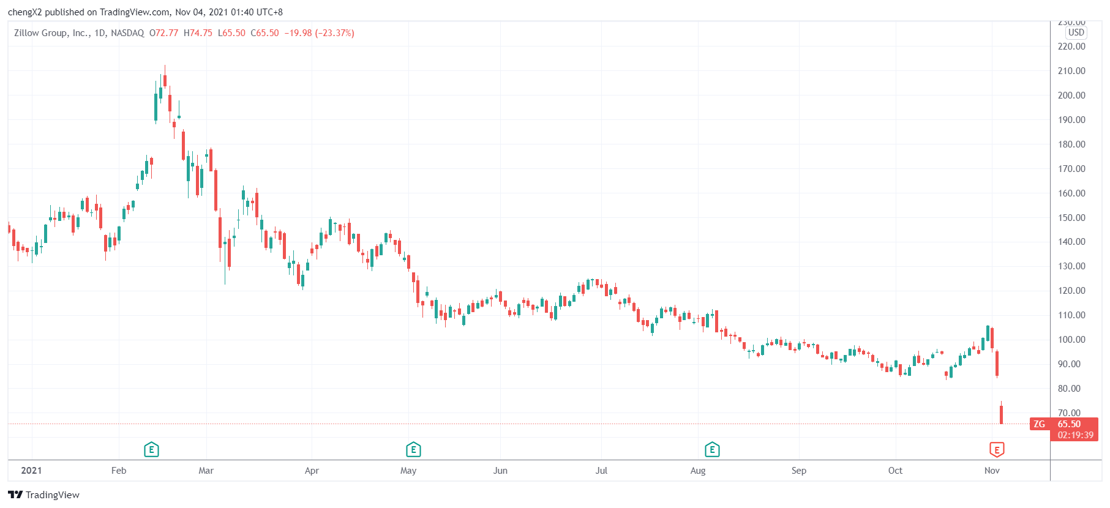Open the earnings marker near May
The image size is (1110, 508).
[x=413, y=450]
